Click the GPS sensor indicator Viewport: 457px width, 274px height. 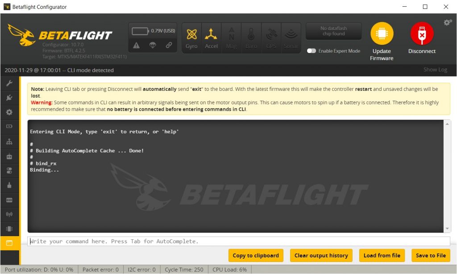coord(271,38)
